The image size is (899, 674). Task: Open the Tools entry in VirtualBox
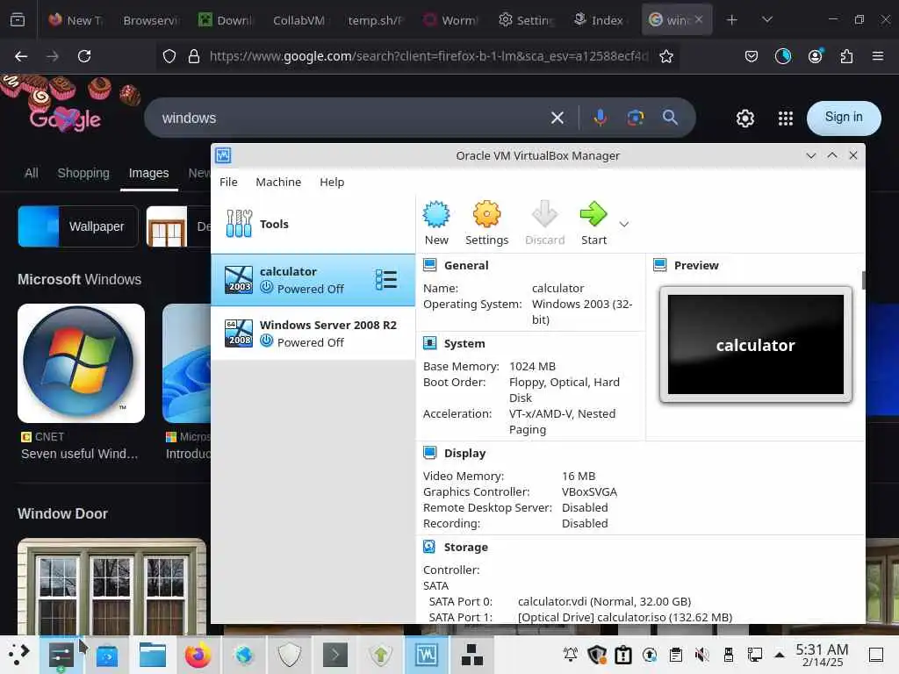pyautogui.click(x=313, y=224)
